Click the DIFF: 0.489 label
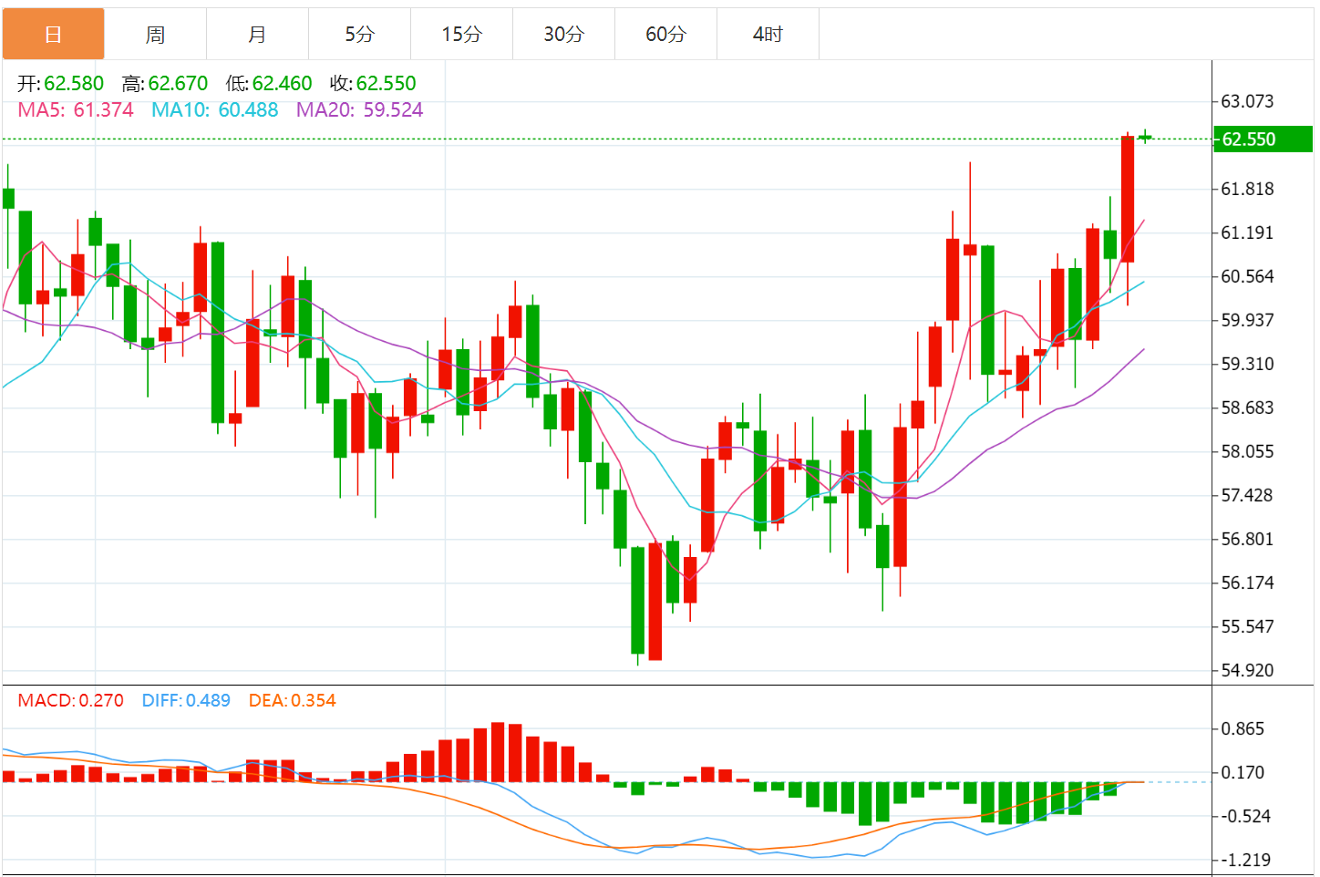The height and width of the screenshot is (877, 1320). [186, 701]
